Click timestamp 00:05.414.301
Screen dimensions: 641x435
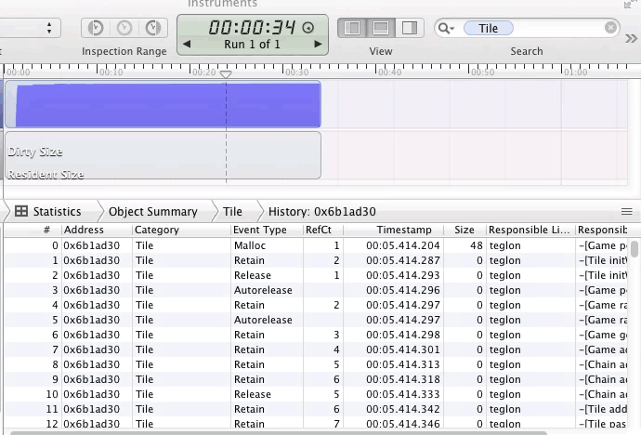(402, 349)
